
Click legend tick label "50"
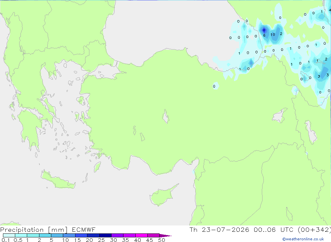[162, 240]
